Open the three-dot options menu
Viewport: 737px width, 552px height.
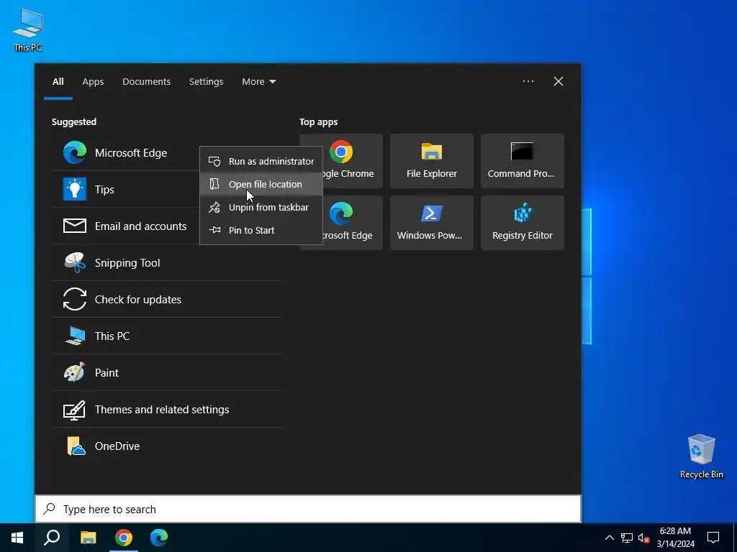[x=528, y=81]
